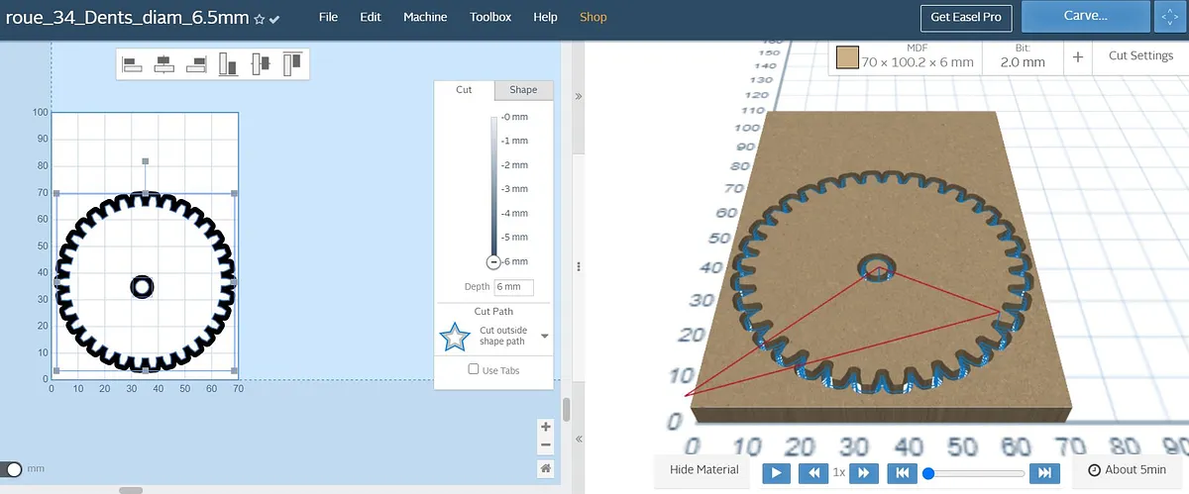The image size is (1189, 494).
Task: Hide Material in the 3D preview
Action: tap(703, 470)
